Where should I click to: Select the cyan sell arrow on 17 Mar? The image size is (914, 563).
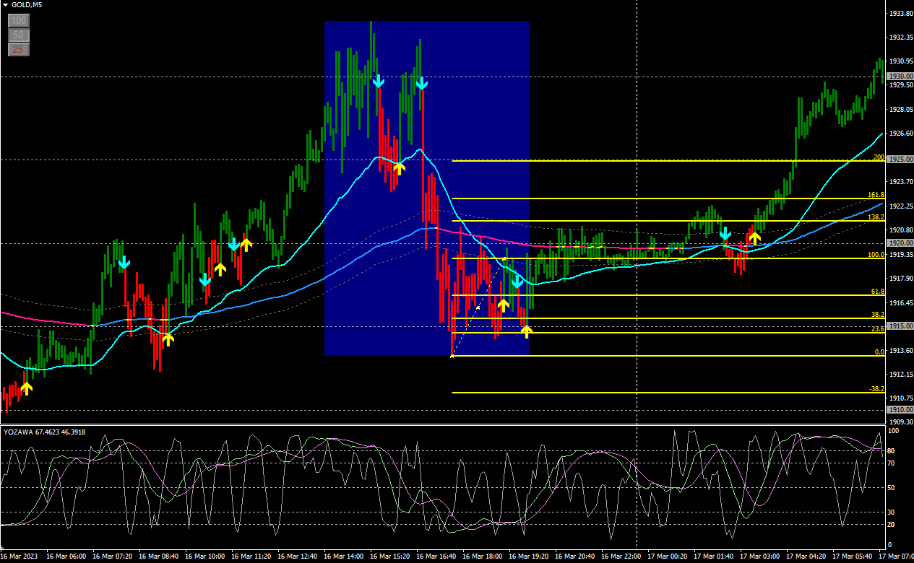[725, 234]
